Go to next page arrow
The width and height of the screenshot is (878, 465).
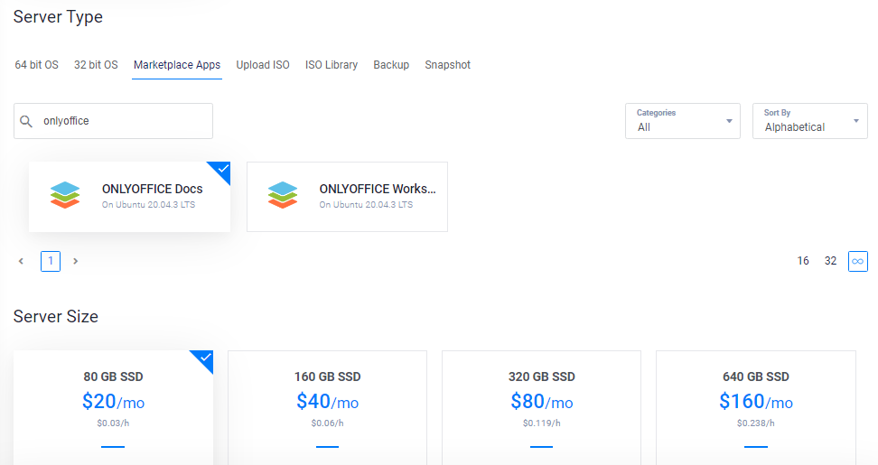[76, 261]
